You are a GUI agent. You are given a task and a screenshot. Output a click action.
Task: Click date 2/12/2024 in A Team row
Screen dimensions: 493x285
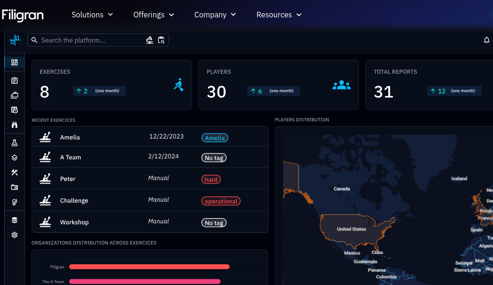[164, 156]
